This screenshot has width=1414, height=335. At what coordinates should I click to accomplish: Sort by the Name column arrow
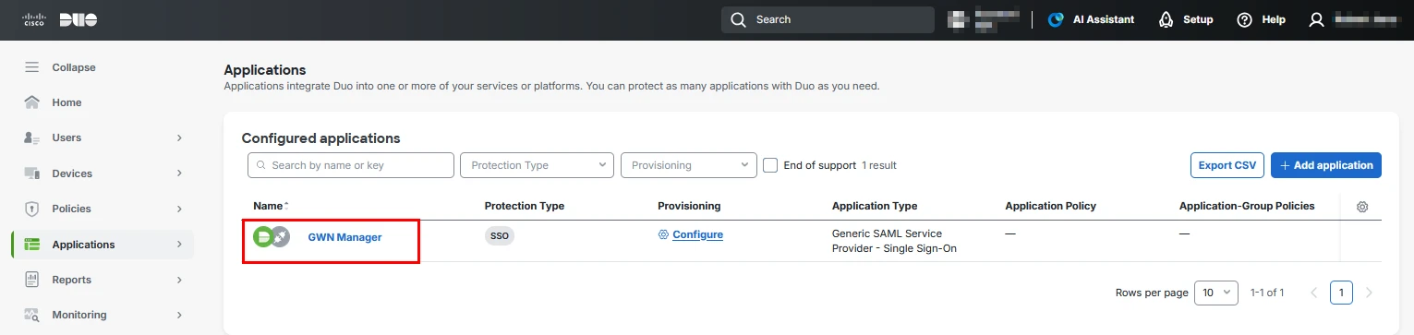pyautogui.click(x=286, y=206)
